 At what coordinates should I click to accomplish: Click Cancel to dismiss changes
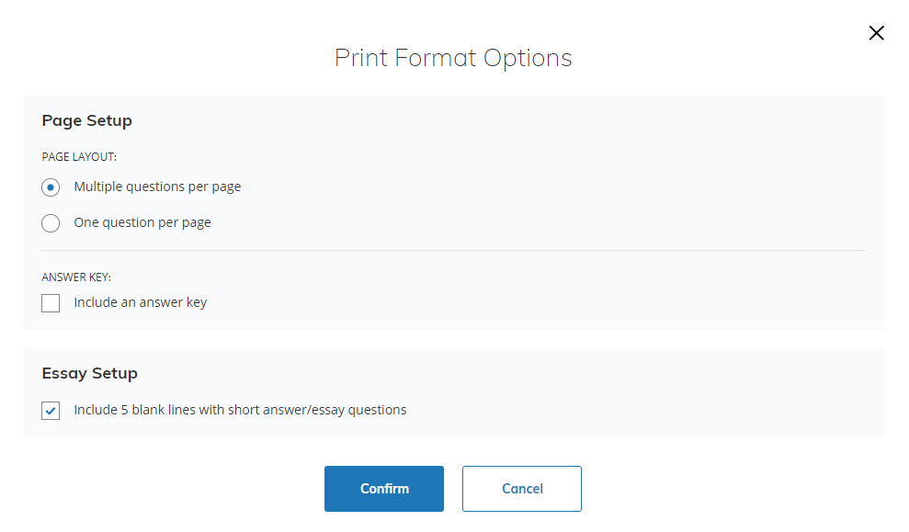coord(521,488)
